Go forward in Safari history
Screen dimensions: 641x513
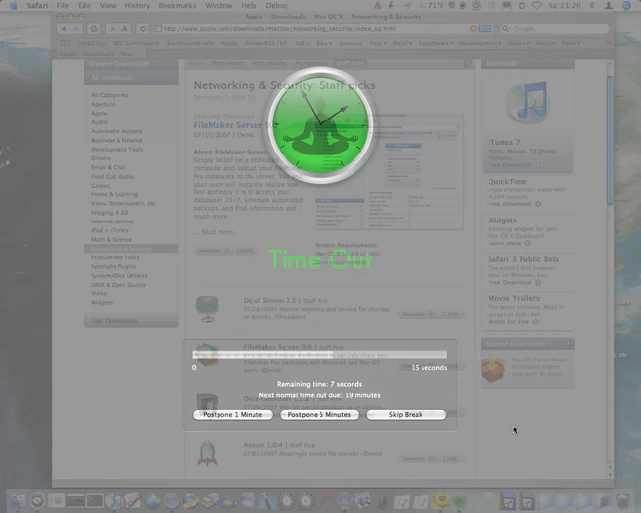[x=76, y=28]
